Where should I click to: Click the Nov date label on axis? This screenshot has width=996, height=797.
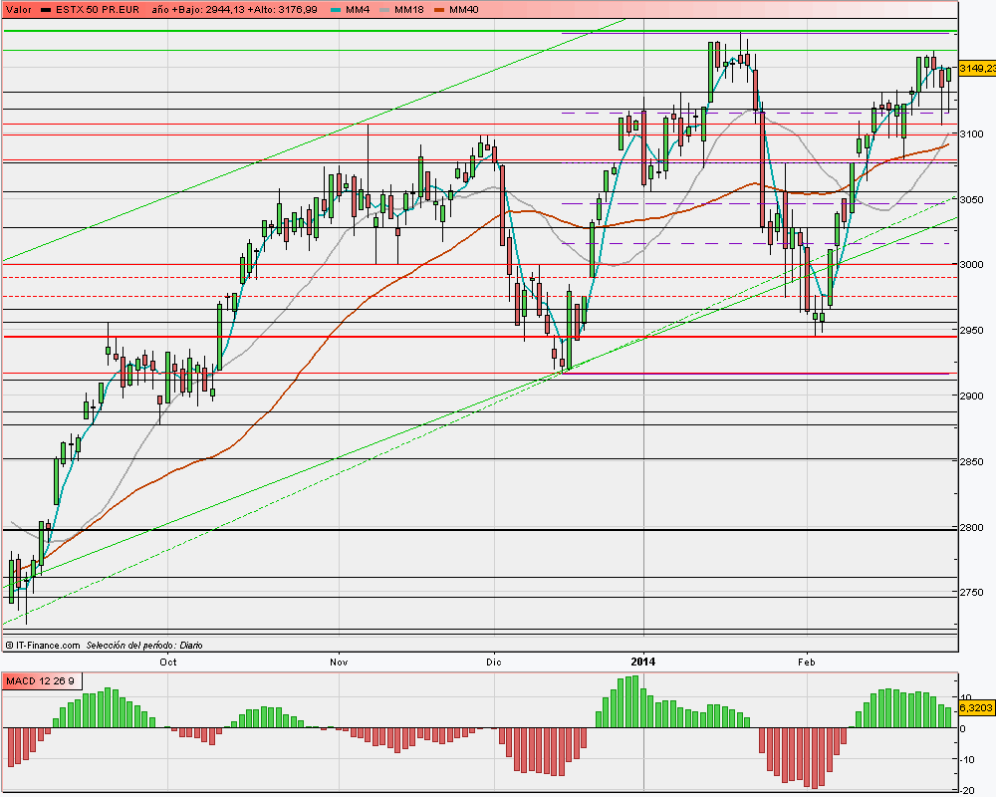pyautogui.click(x=339, y=663)
